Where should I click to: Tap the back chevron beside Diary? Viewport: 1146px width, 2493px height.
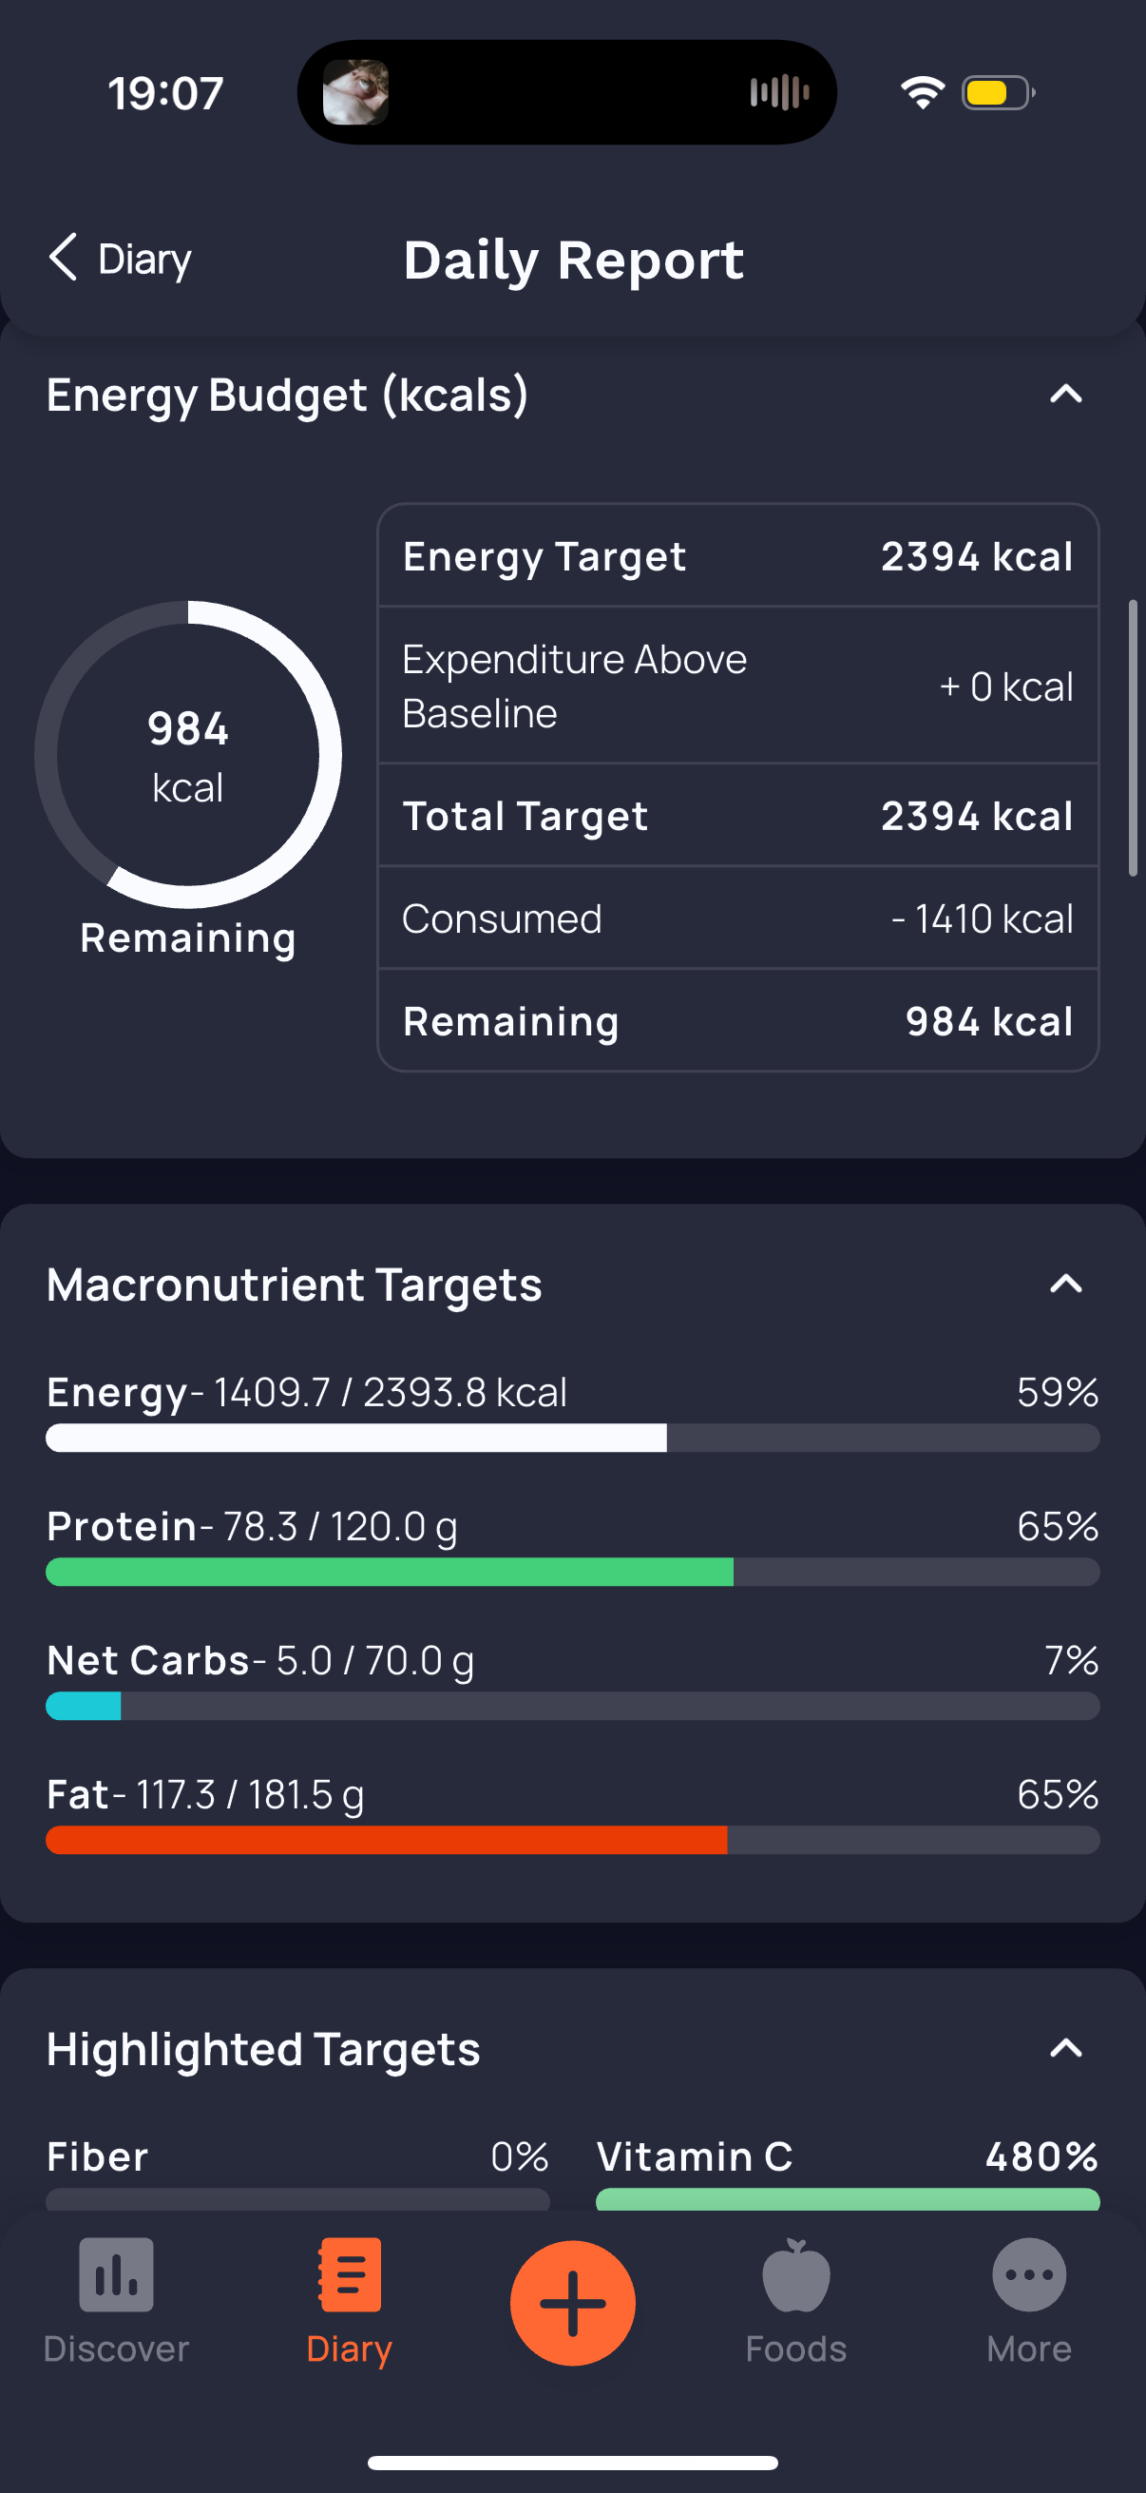[x=63, y=258]
